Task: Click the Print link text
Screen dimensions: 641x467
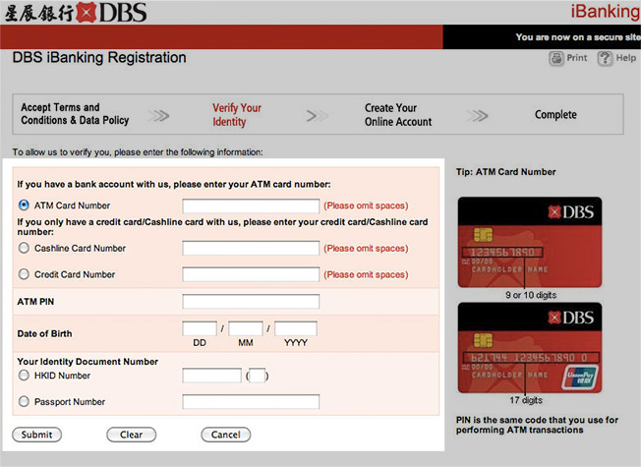Action: click(576, 58)
